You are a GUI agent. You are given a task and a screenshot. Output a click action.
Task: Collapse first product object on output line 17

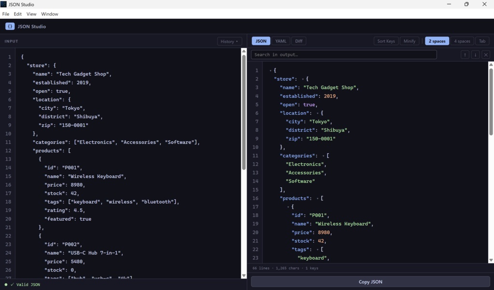[288, 207]
